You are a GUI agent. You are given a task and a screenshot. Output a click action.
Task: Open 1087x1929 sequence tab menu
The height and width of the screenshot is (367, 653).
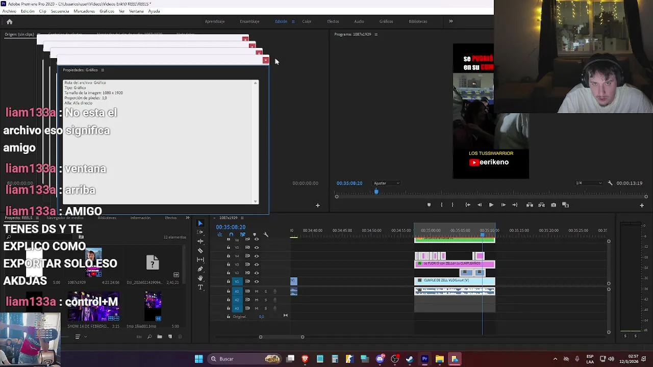(242, 218)
